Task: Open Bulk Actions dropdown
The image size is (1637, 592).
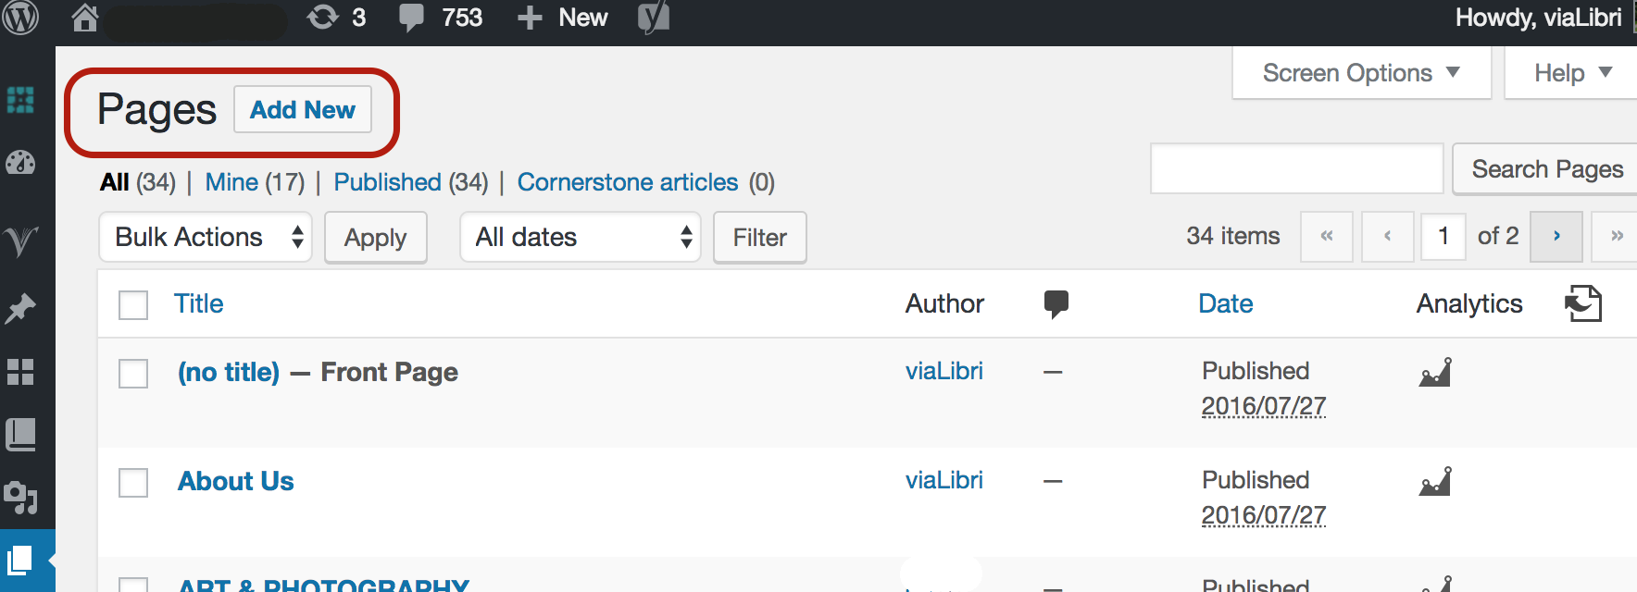Action: (206, 237)
